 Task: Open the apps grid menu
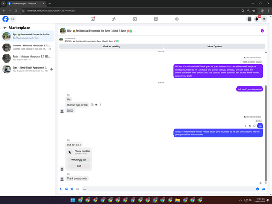tap(249, 19)
